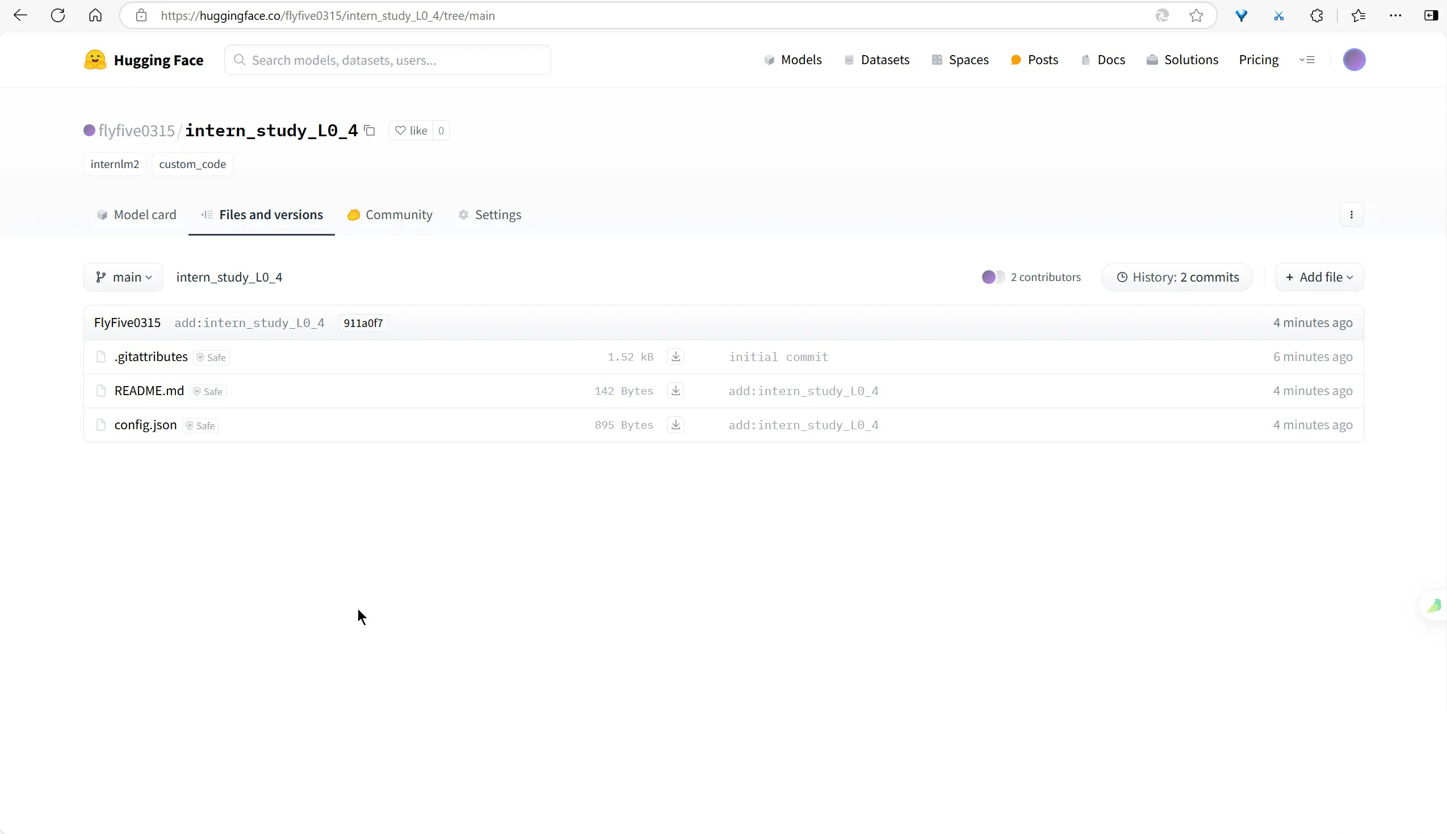This screenshot has height=834, width=1447.
Task: View History: 2 commits
Action: (x=1177, y=277)
